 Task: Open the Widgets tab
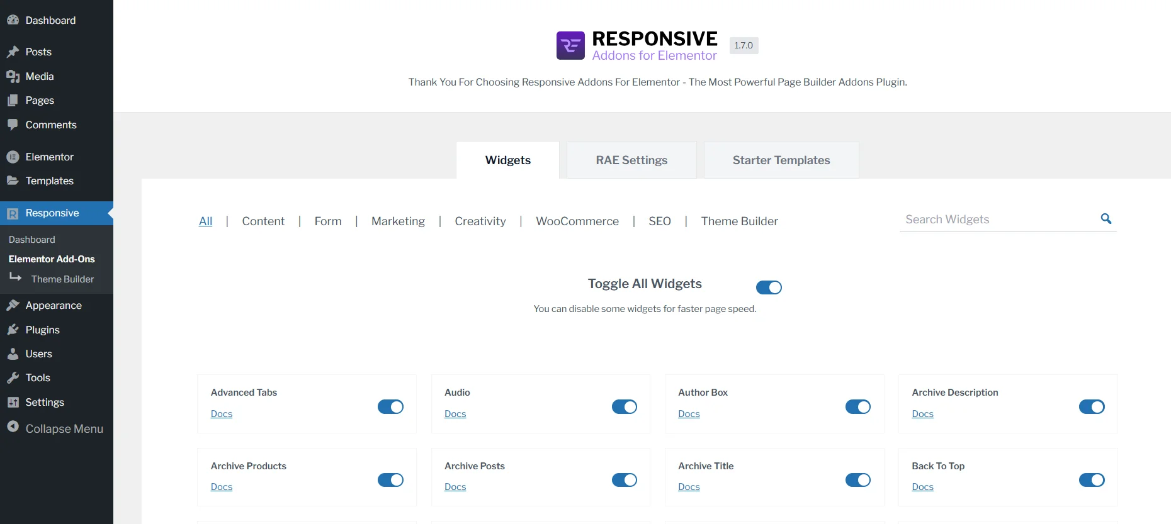coord(508,160)
